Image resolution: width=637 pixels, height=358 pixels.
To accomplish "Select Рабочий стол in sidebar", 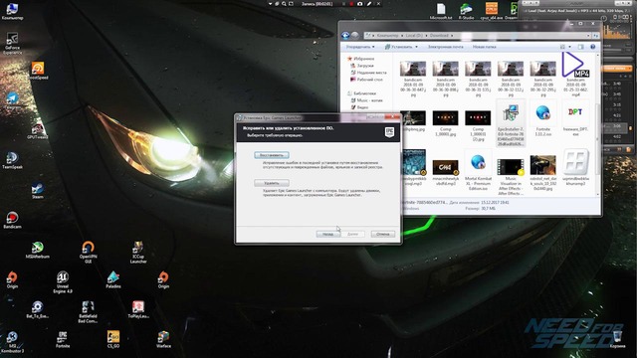I will (x=366, y=80).
